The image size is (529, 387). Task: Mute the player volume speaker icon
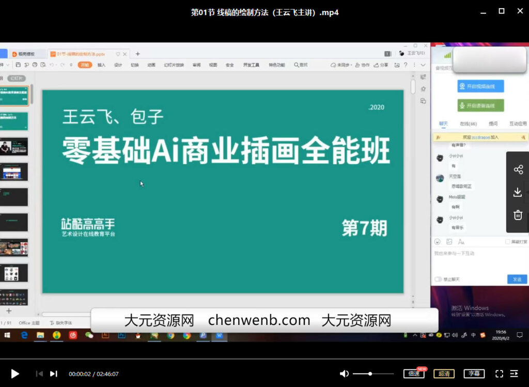(x=344, y=374)
